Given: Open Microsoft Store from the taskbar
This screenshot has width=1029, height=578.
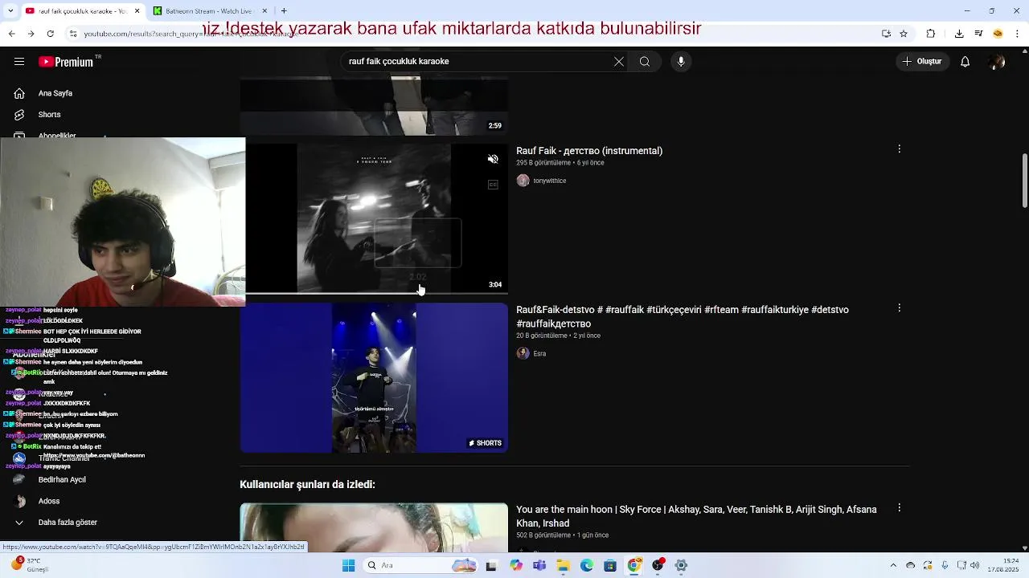Looking at the screenshot, I should (610, 565).
